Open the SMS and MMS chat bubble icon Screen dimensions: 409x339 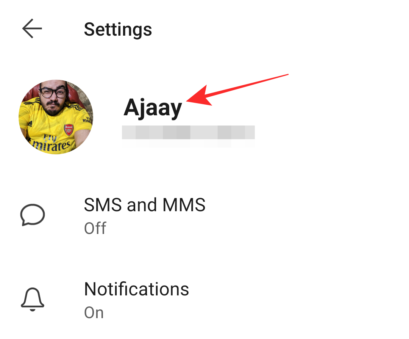33,215
